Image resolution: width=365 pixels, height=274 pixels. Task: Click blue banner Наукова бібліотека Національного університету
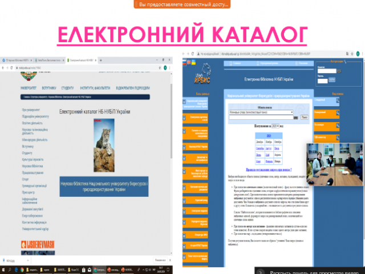(104, 187)
